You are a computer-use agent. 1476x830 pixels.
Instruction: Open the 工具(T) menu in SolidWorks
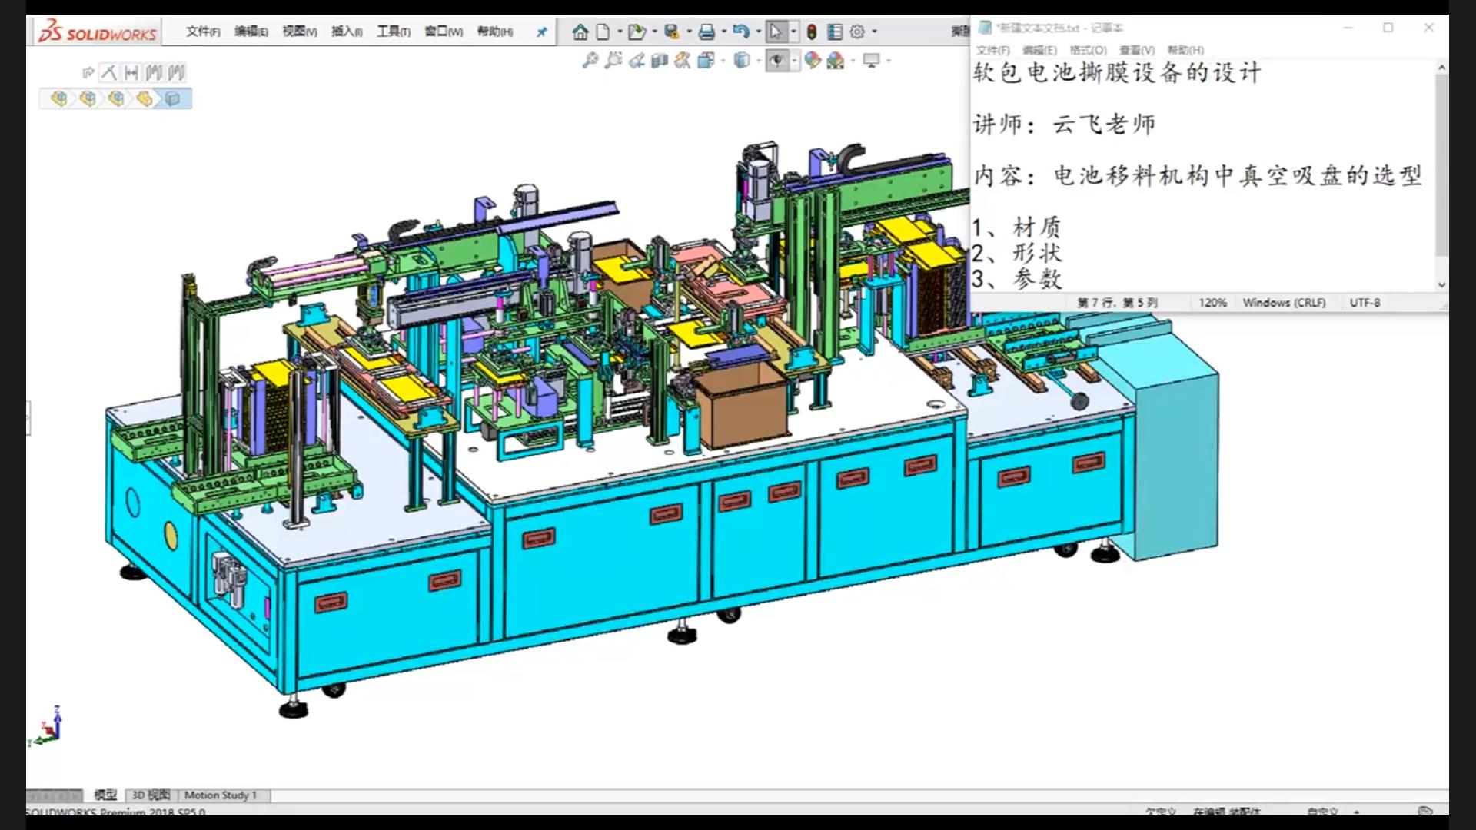click(393, 32)
